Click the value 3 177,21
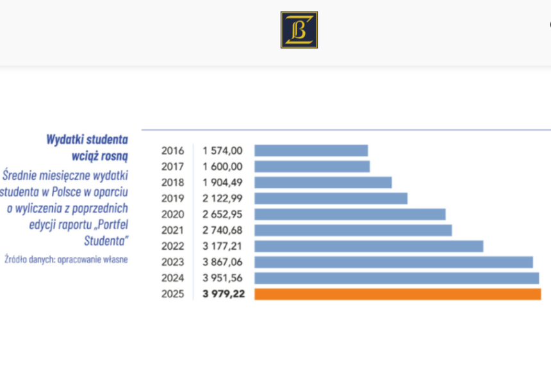 pyautogui.click(x=222, y=246)
